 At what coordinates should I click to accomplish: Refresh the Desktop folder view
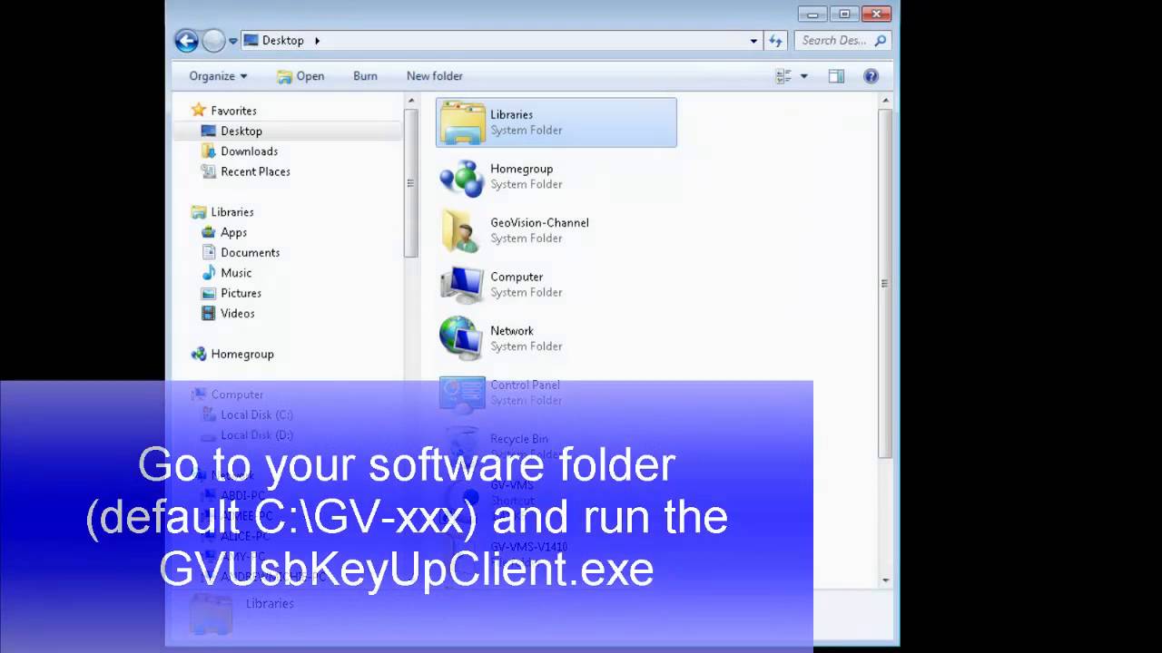click(775, 41)
